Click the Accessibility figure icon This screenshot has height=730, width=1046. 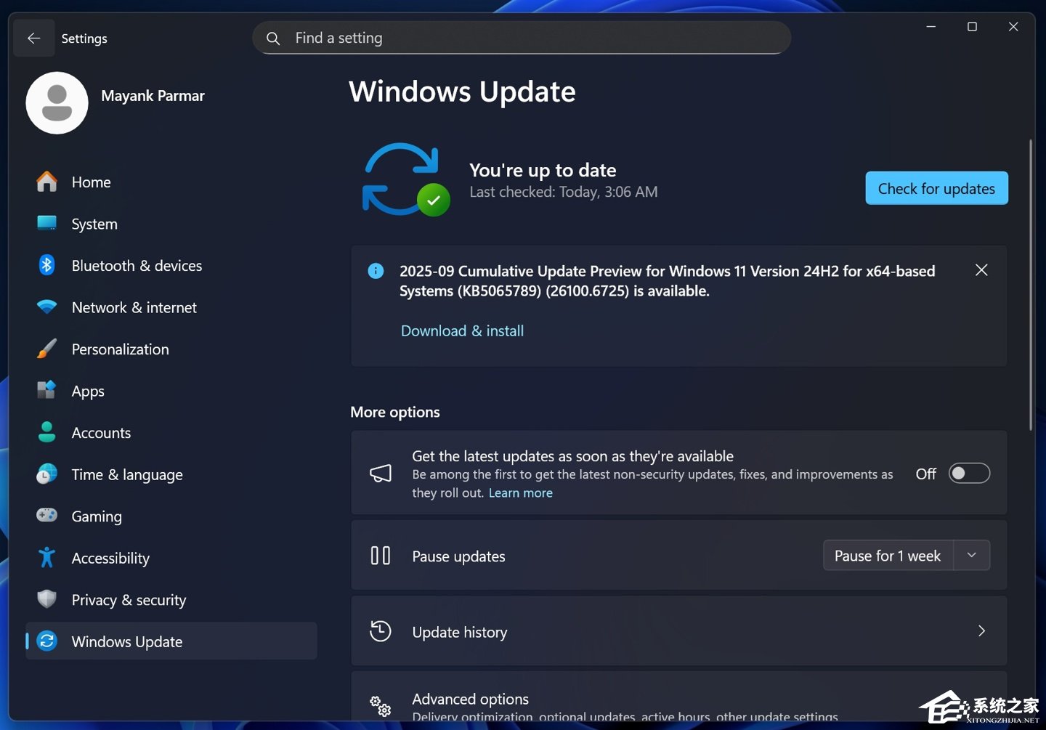pyautogui.click(x=46, y=558)
